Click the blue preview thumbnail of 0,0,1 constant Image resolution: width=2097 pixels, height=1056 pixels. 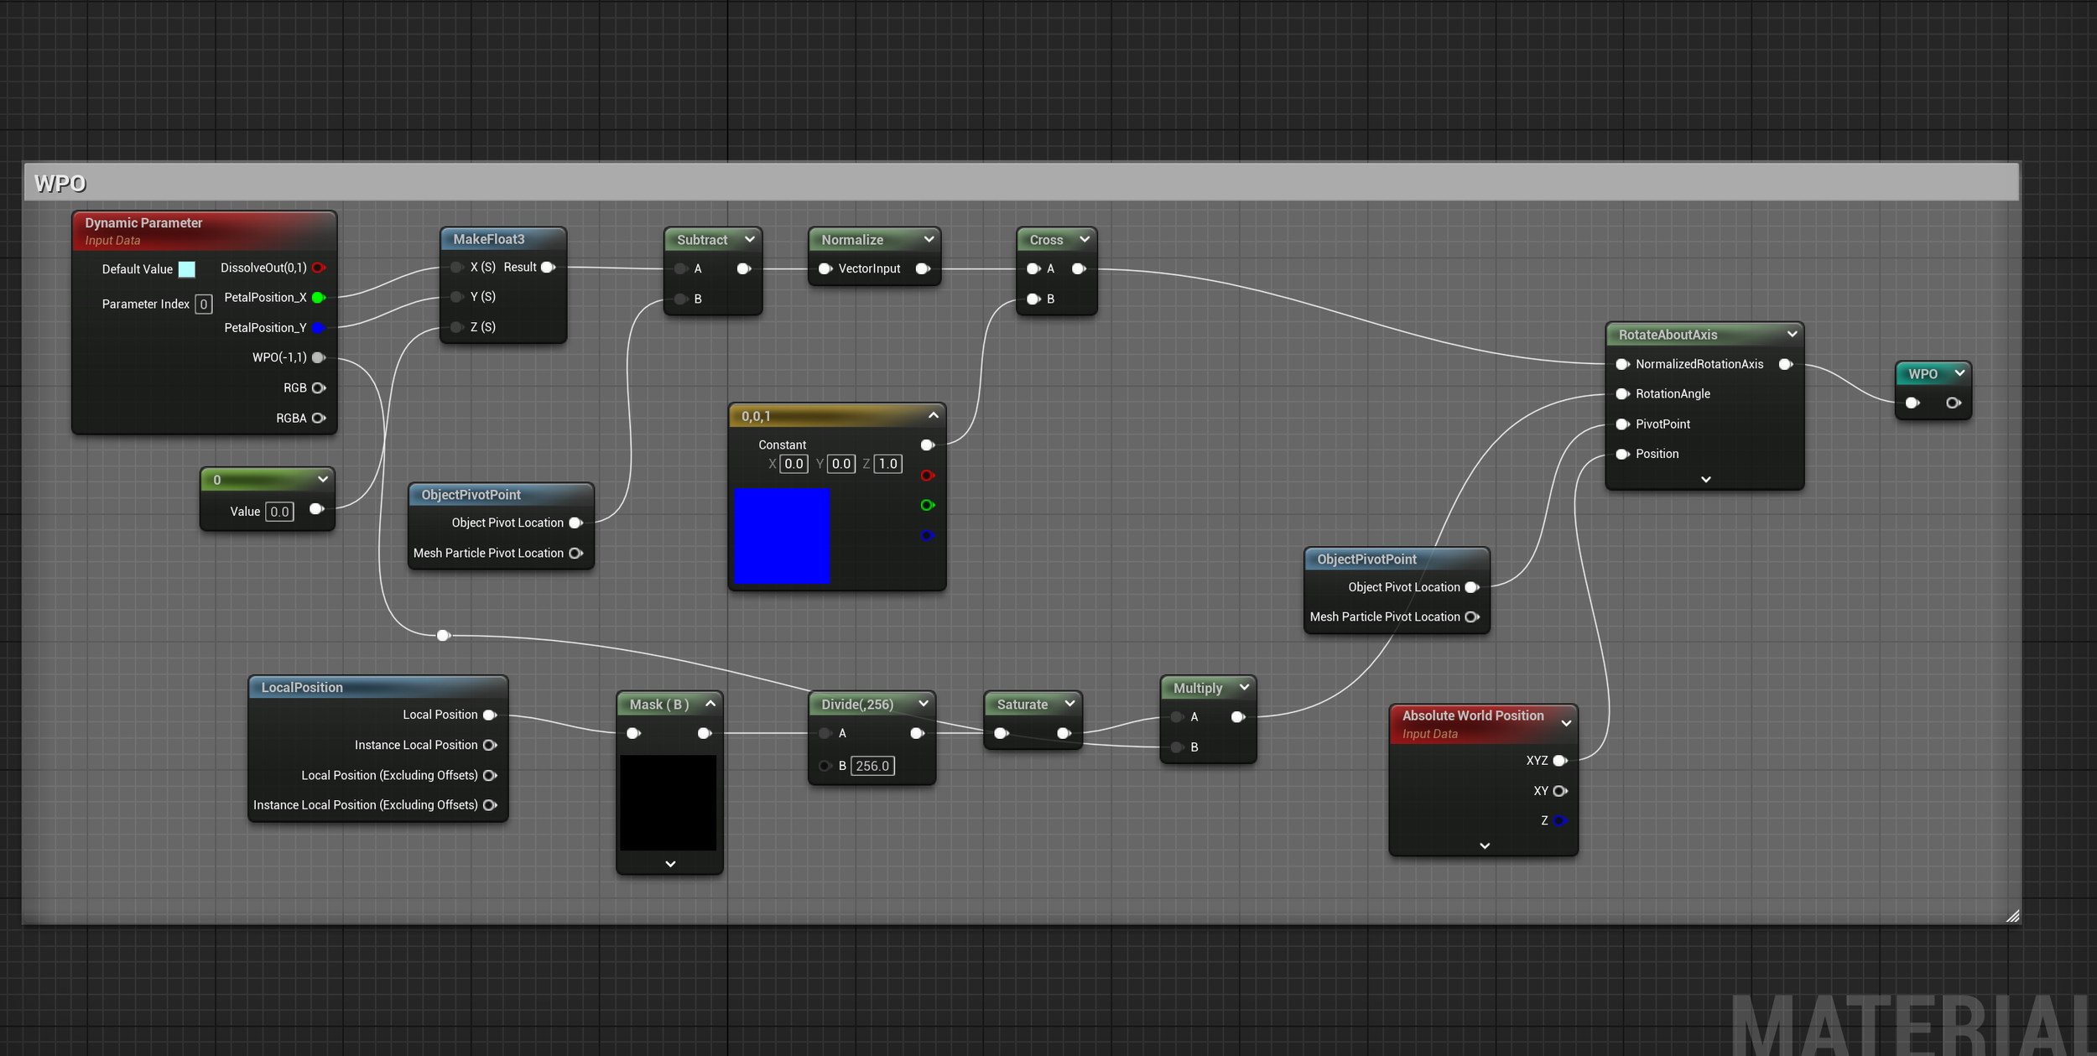(782, 535)
